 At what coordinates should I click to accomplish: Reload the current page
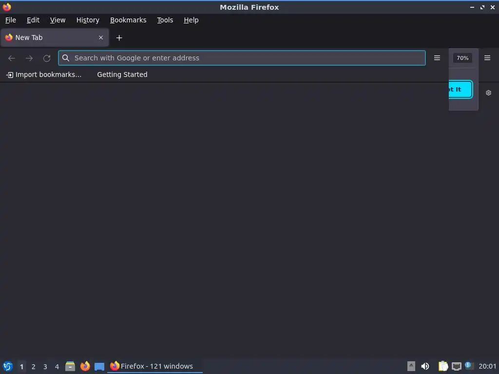(47, 58)
